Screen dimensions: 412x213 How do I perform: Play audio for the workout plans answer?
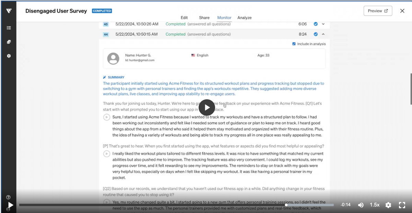point(107,154)
